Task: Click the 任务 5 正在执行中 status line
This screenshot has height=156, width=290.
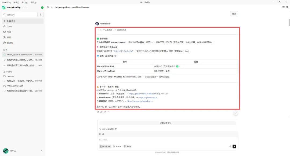Action: (108, 129)
